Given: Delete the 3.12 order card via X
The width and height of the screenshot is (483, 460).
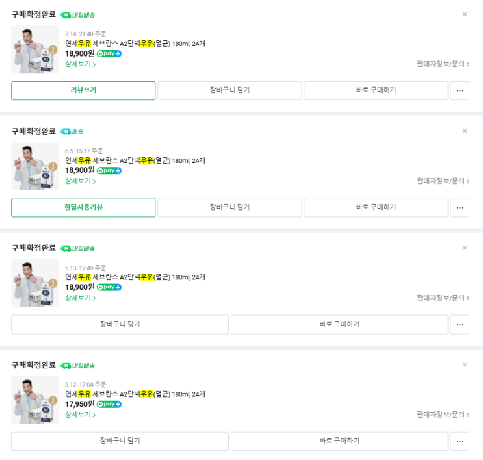Looking at the screenshot, I should (x=465, y=364).
